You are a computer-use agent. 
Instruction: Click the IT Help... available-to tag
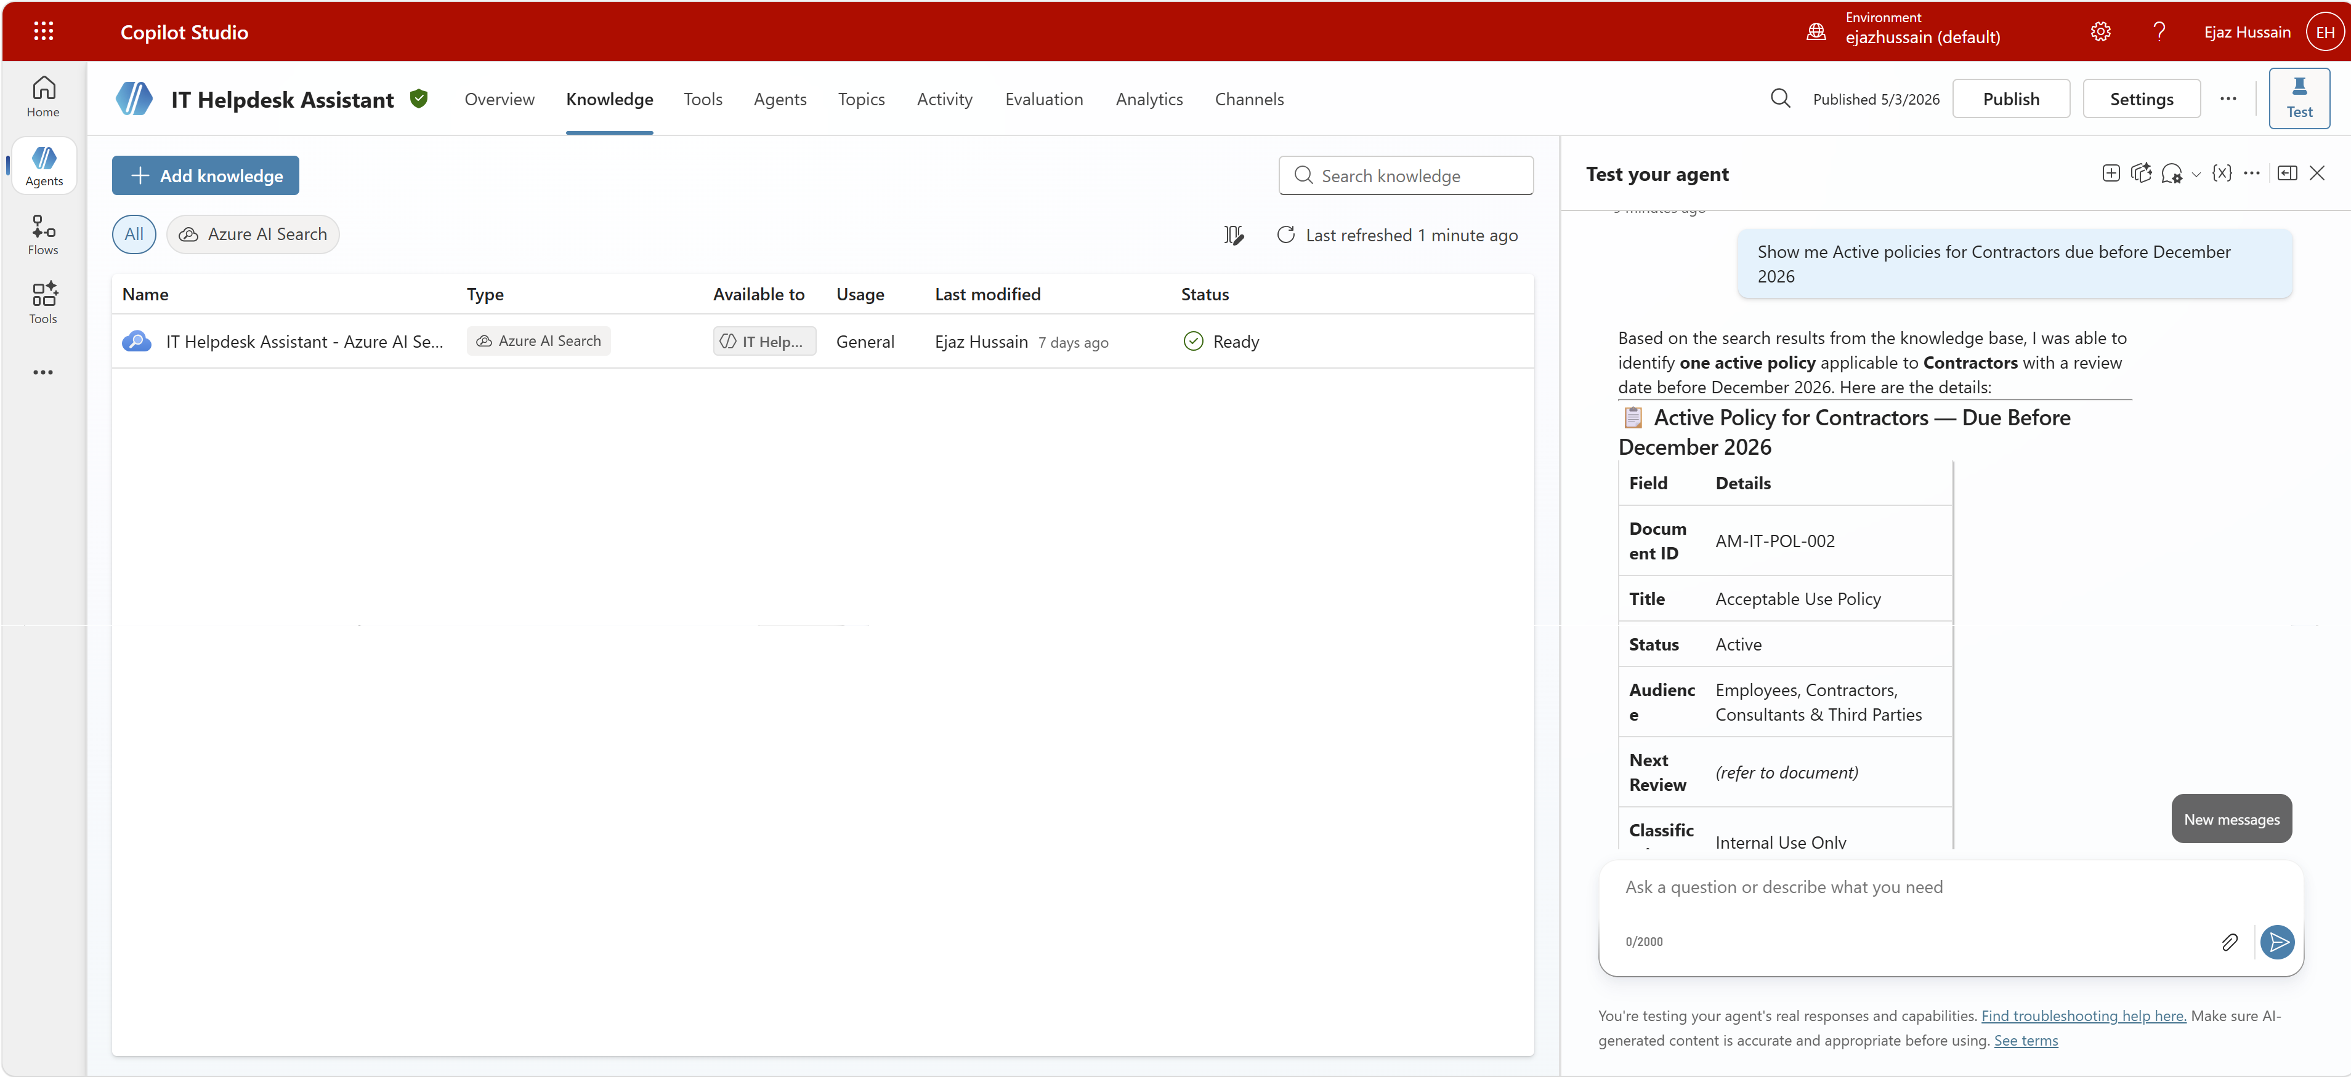coord(764,341)
